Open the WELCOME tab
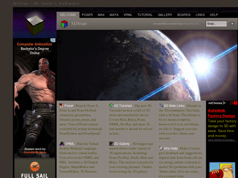 tap(68, 15)
